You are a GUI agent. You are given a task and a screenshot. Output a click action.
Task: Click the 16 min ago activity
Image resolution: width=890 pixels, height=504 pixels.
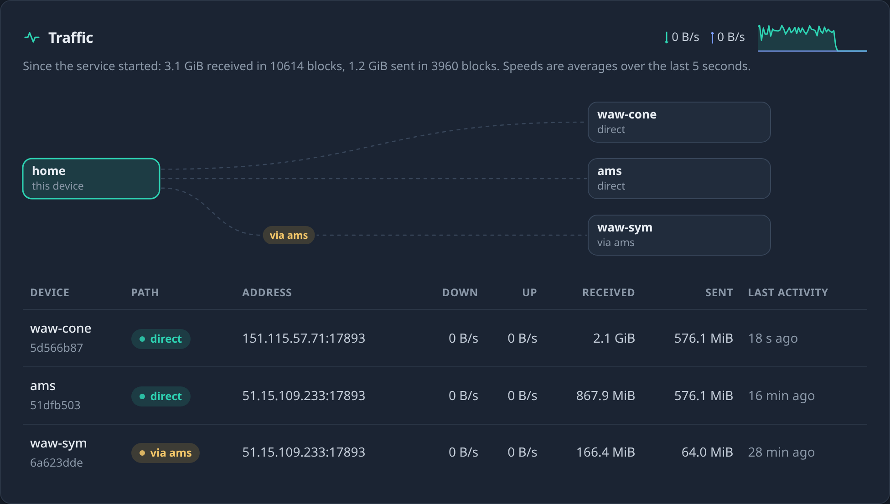coord(781,396)
